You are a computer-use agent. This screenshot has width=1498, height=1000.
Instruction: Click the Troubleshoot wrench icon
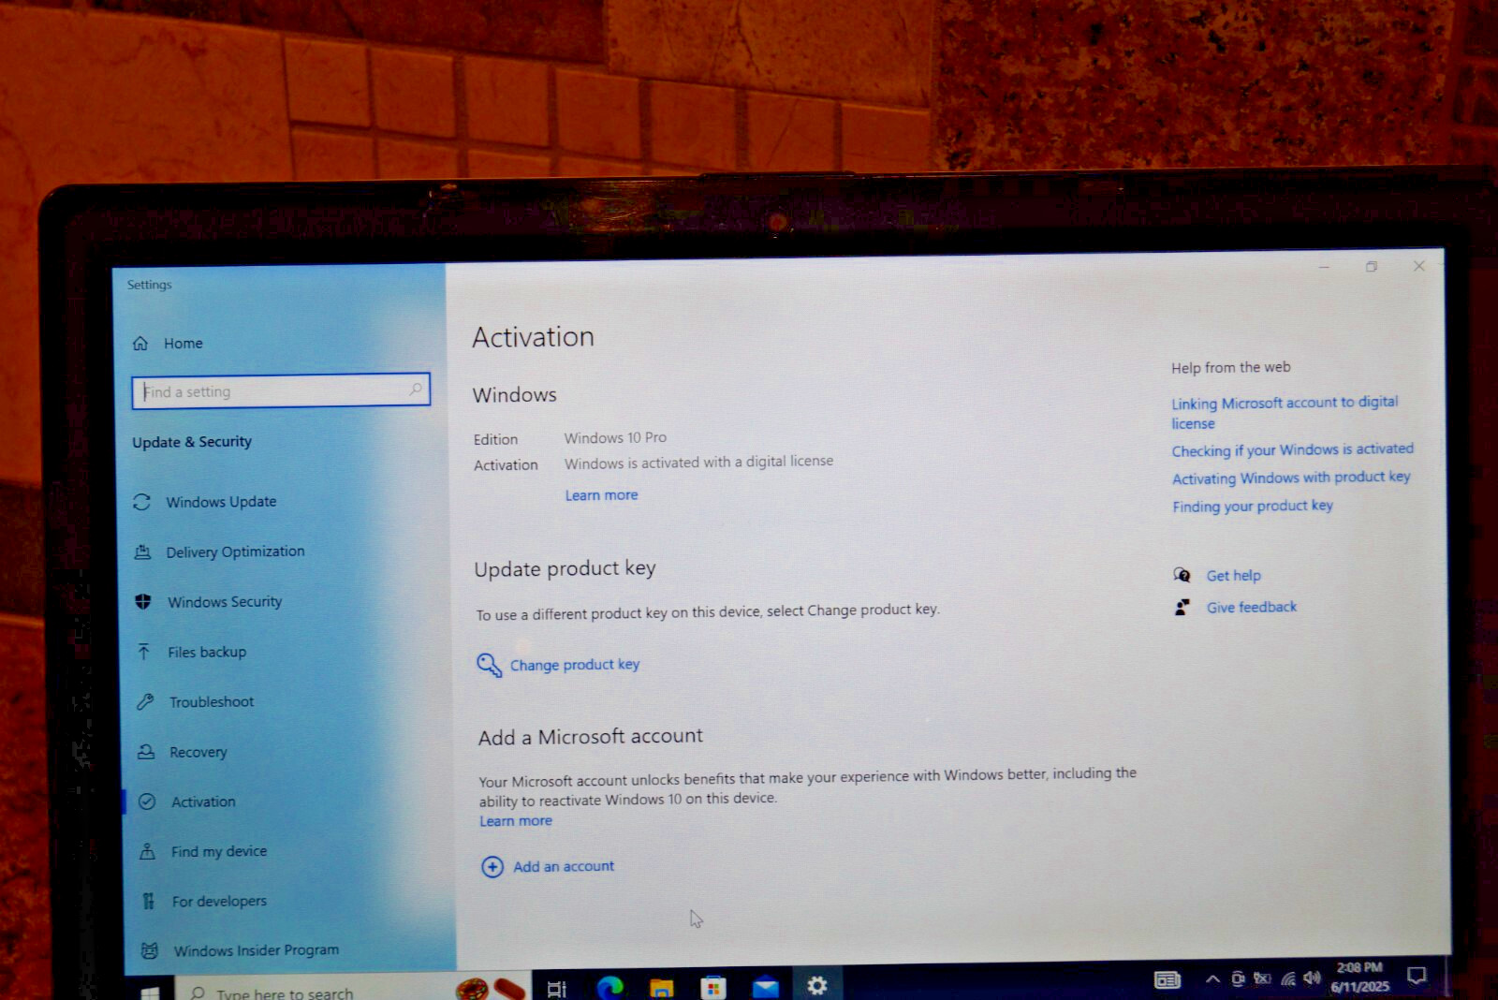point(145,701)
